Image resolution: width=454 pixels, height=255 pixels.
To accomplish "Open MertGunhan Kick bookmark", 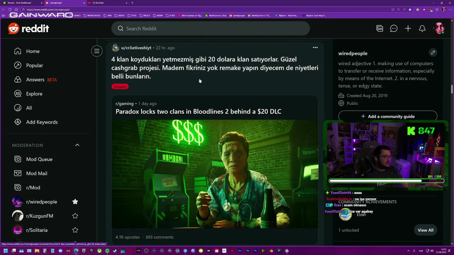I will [x=216, y=16].
